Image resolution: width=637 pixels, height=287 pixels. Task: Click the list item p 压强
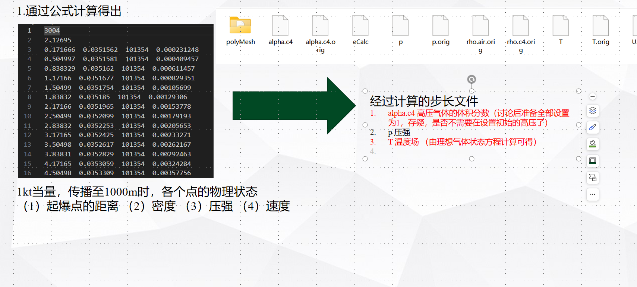[399, 132]
